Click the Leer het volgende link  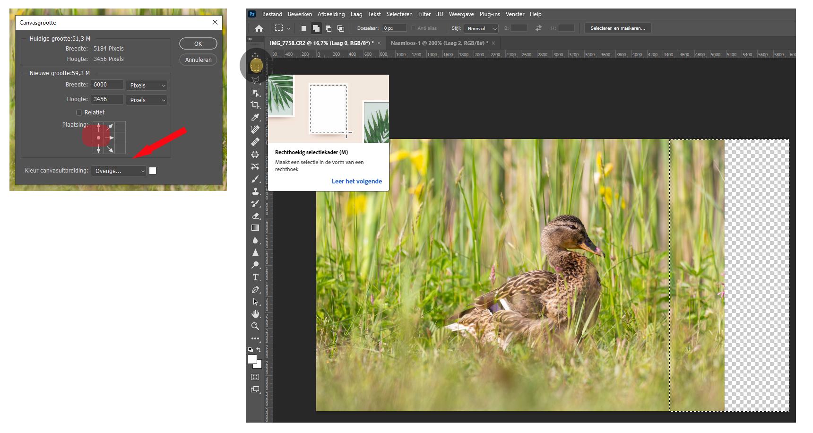pos(356,182)
